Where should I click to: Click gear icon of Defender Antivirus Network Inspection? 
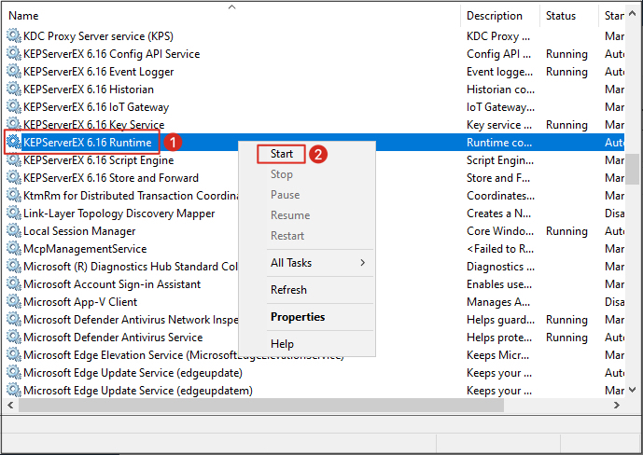pyautogui.click(x=14, y=319)
